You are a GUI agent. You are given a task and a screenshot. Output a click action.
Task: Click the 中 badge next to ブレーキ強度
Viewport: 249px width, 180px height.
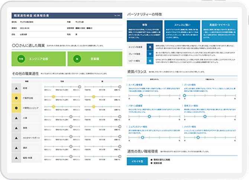(x=150, y=54)
